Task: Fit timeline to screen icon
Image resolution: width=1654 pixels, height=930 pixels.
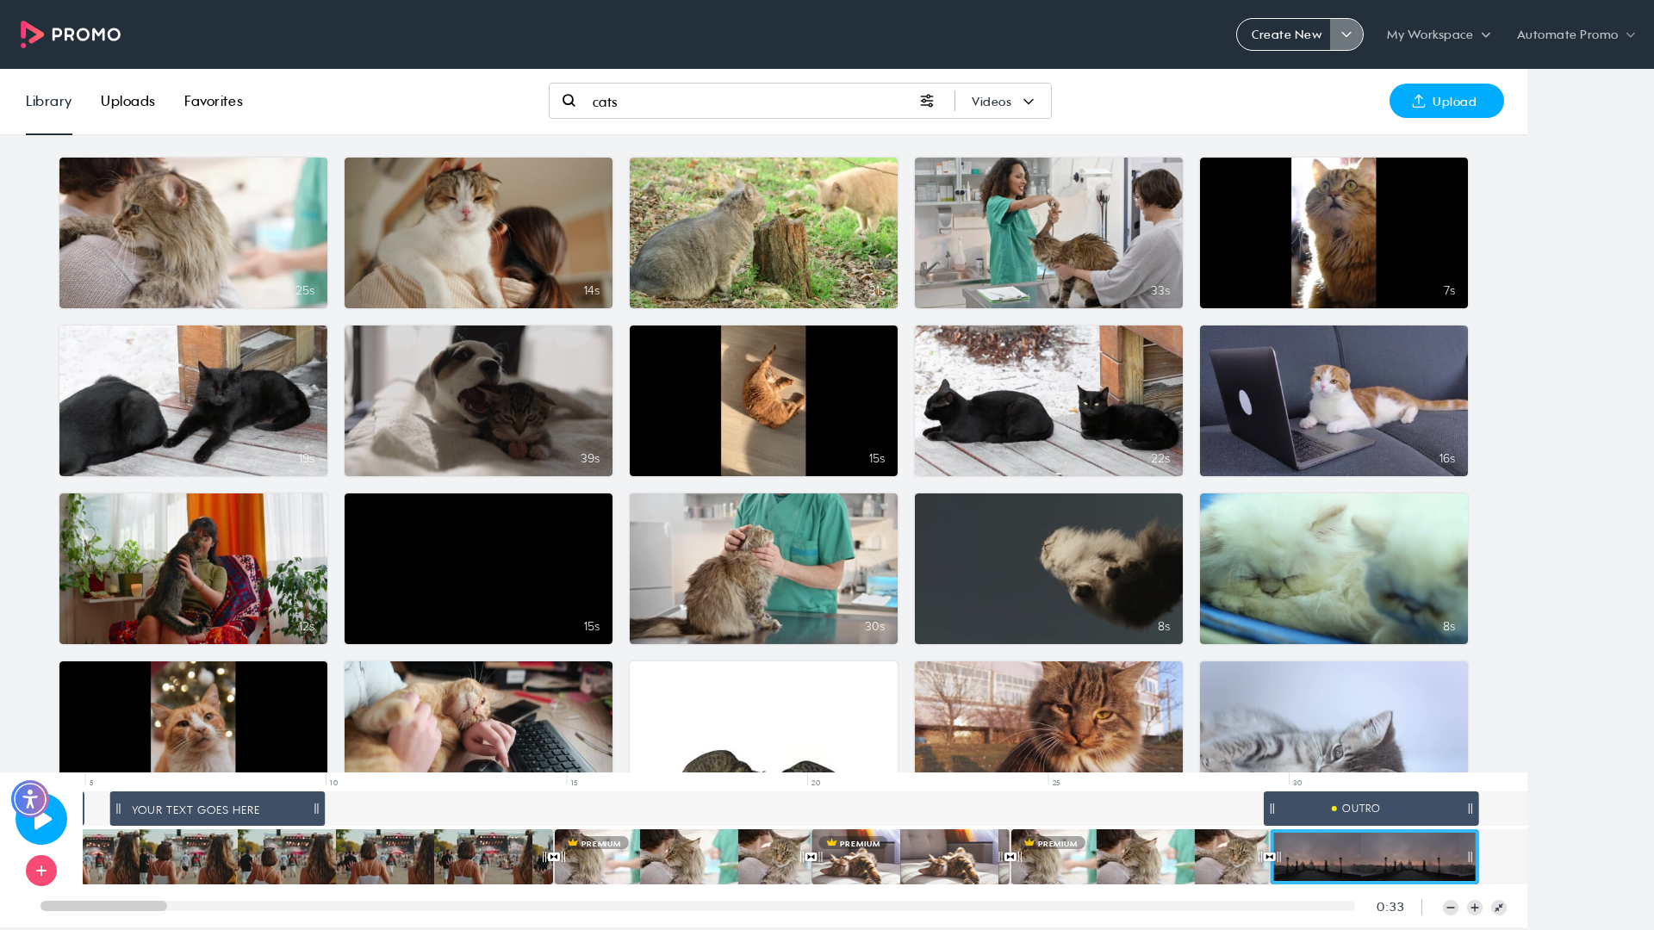Action: click(x=1499, y=908)
